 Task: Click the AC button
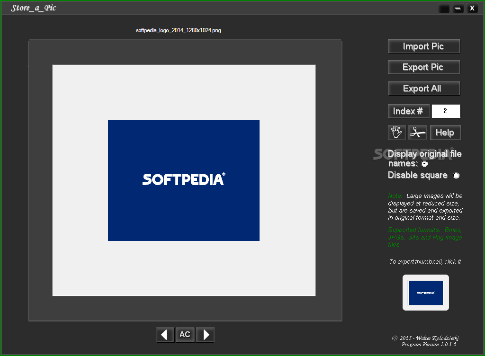tap(185, 335)
